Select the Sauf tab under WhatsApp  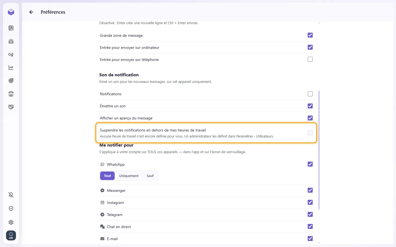(150, 176)
